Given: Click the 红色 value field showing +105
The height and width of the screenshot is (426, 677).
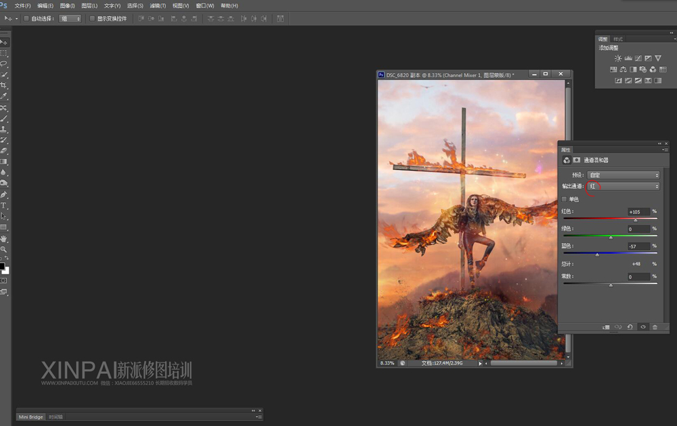Looking at the screenshot, I should click(638, 212).
